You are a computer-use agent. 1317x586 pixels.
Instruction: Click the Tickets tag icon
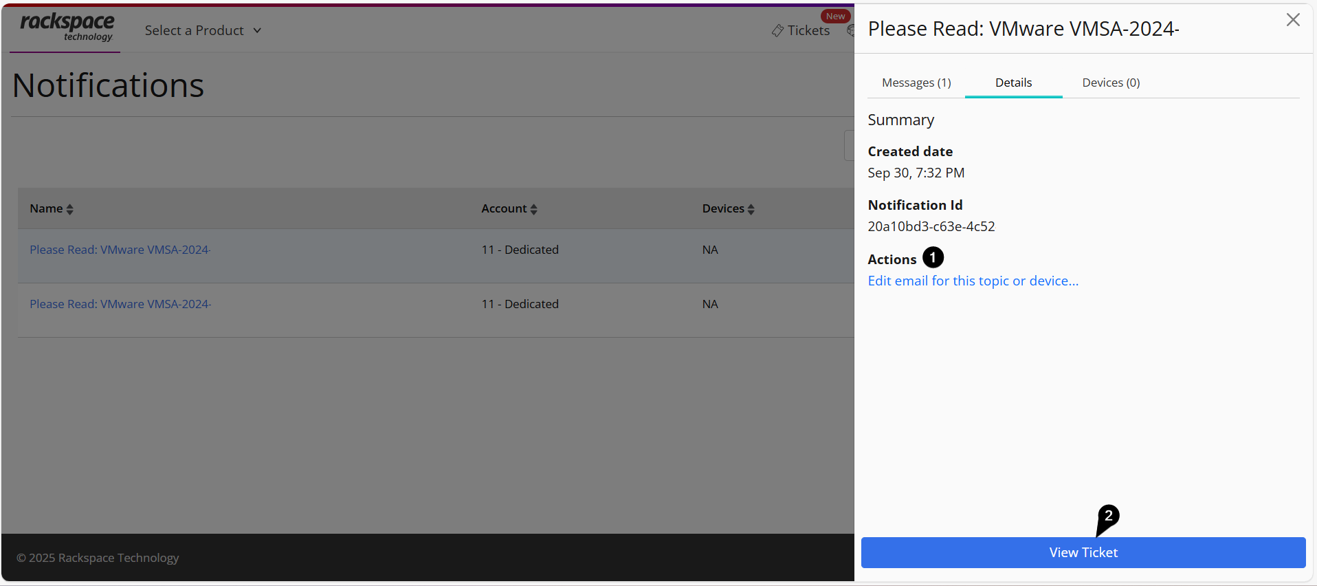click(x=777, y=31)
